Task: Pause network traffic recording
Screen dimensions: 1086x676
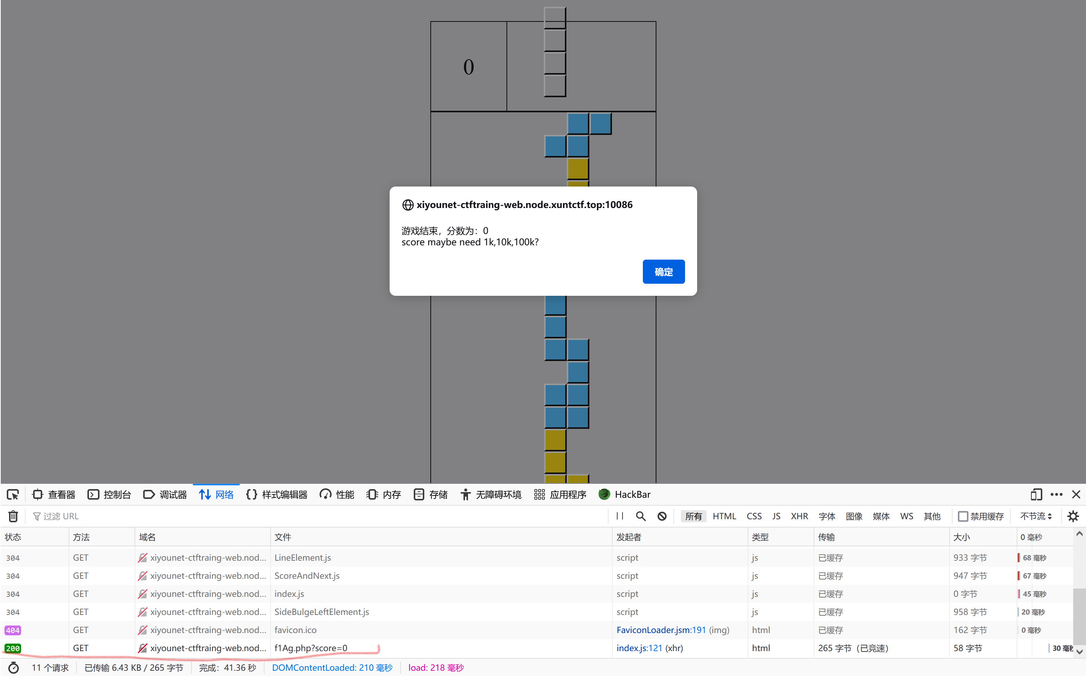Action: click(x=619, y=516)
